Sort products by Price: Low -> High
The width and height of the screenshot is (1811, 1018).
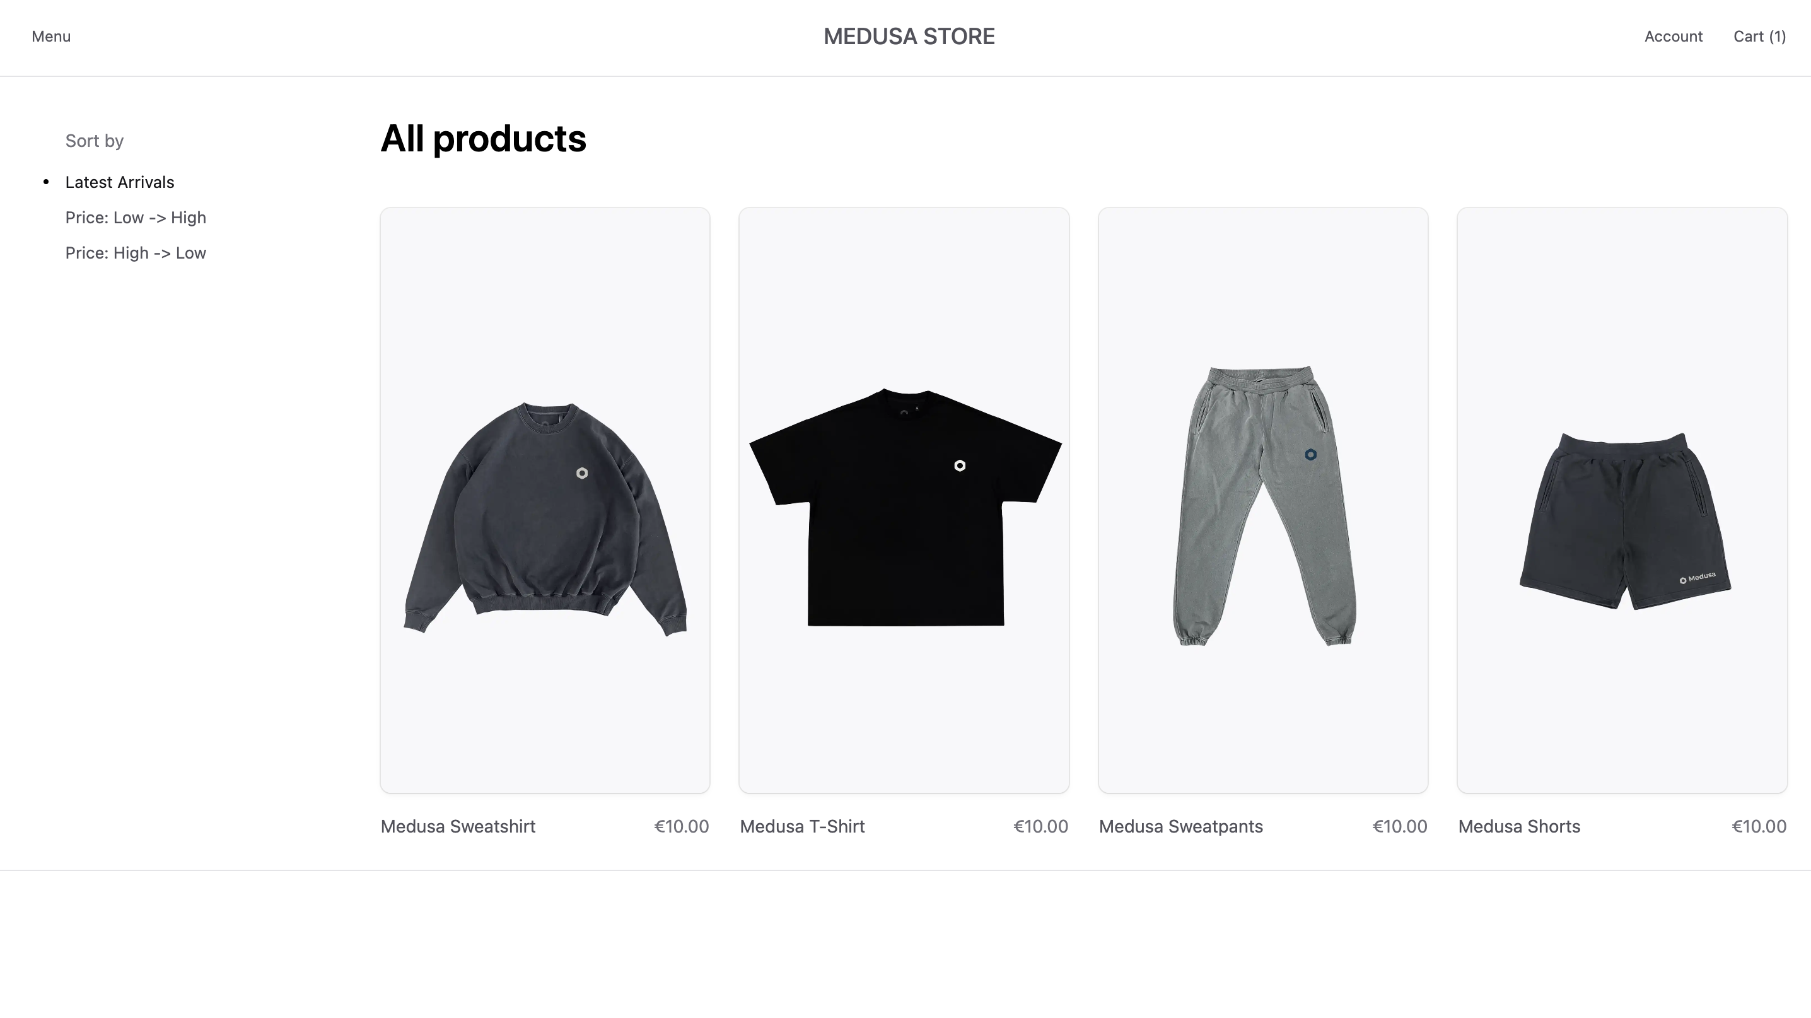(136, 217)
